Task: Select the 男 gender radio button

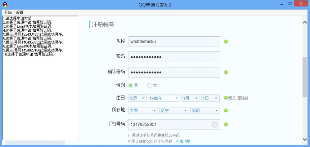Action: [x=131, y=86]
